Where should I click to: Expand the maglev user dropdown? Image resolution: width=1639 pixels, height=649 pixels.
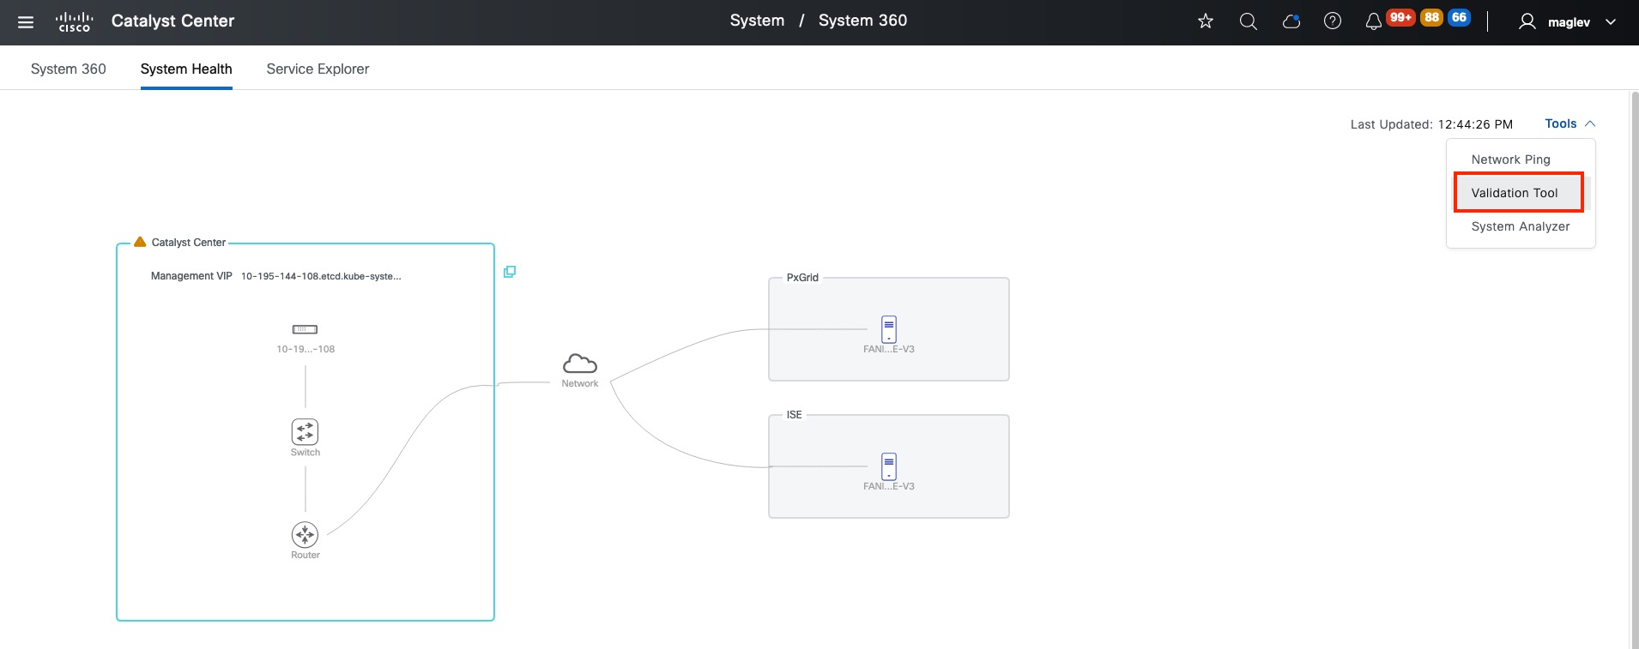point(1611,22)
